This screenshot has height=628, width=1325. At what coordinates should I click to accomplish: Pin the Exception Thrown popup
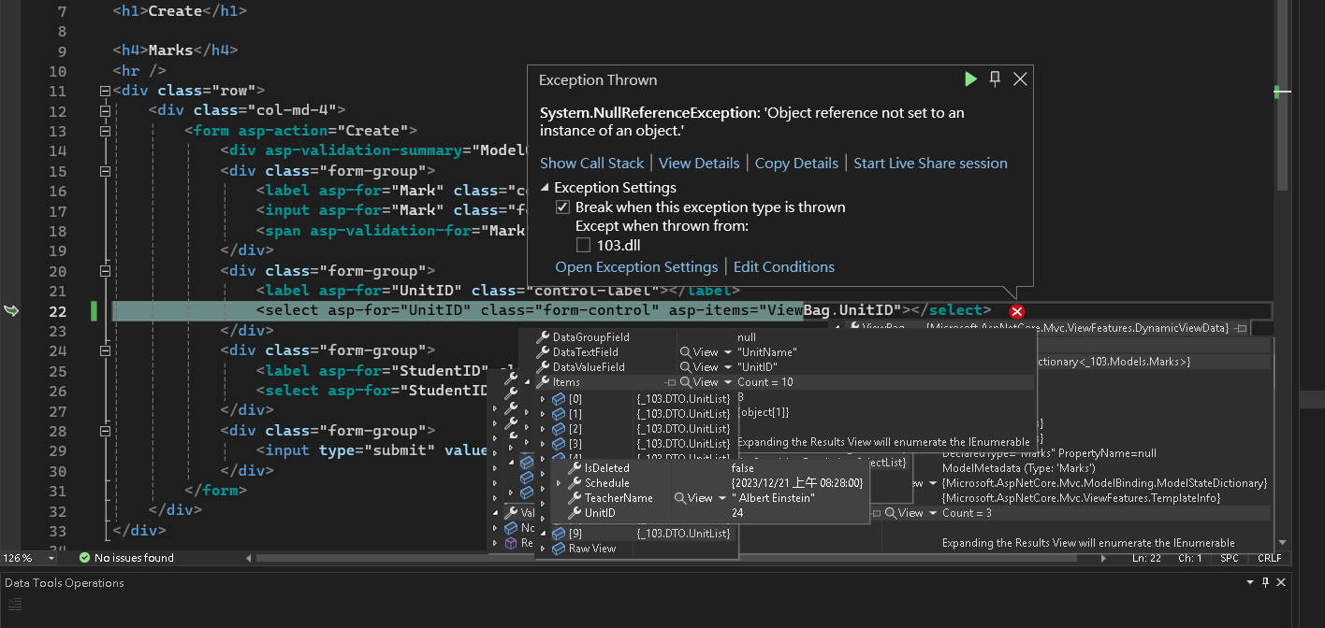tap(996, 79)
